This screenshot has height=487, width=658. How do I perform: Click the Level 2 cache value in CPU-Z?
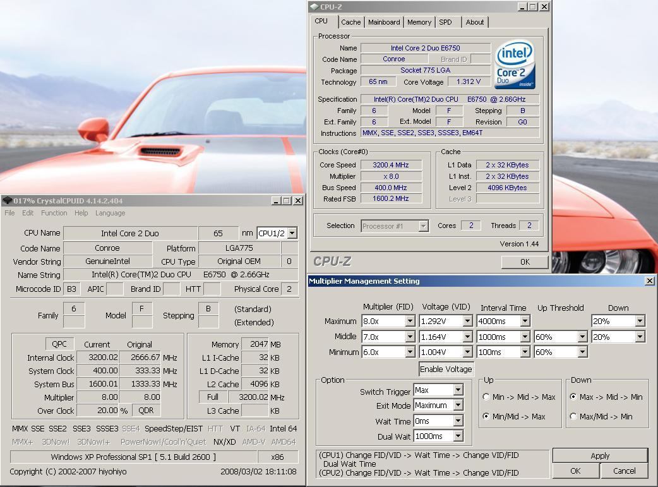tap(507, 188)
